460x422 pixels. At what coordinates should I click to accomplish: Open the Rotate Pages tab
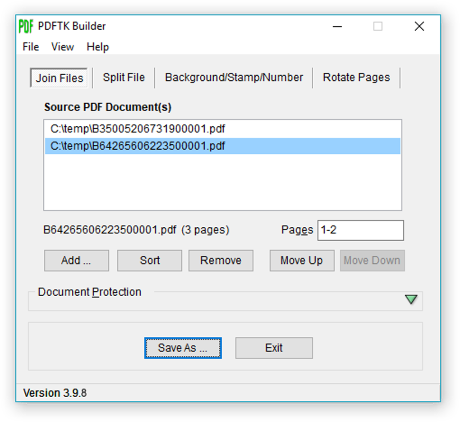click(356, 77)
